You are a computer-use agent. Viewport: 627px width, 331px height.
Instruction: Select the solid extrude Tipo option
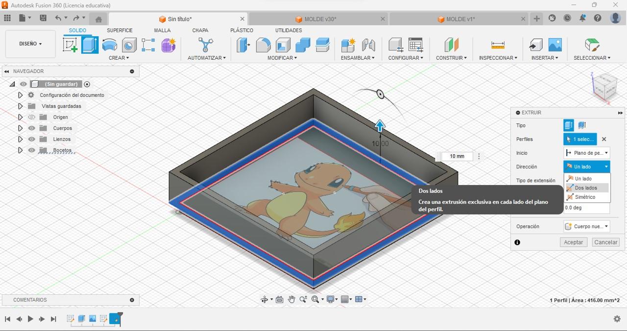569,125
